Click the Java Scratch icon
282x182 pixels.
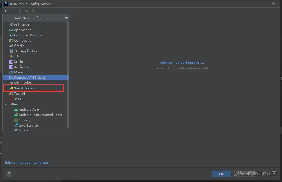point(16,125)
